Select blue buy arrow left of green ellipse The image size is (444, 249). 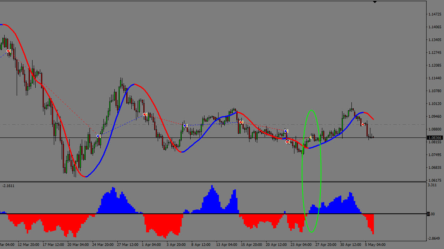pyautogui.click(x=286, y=131)
